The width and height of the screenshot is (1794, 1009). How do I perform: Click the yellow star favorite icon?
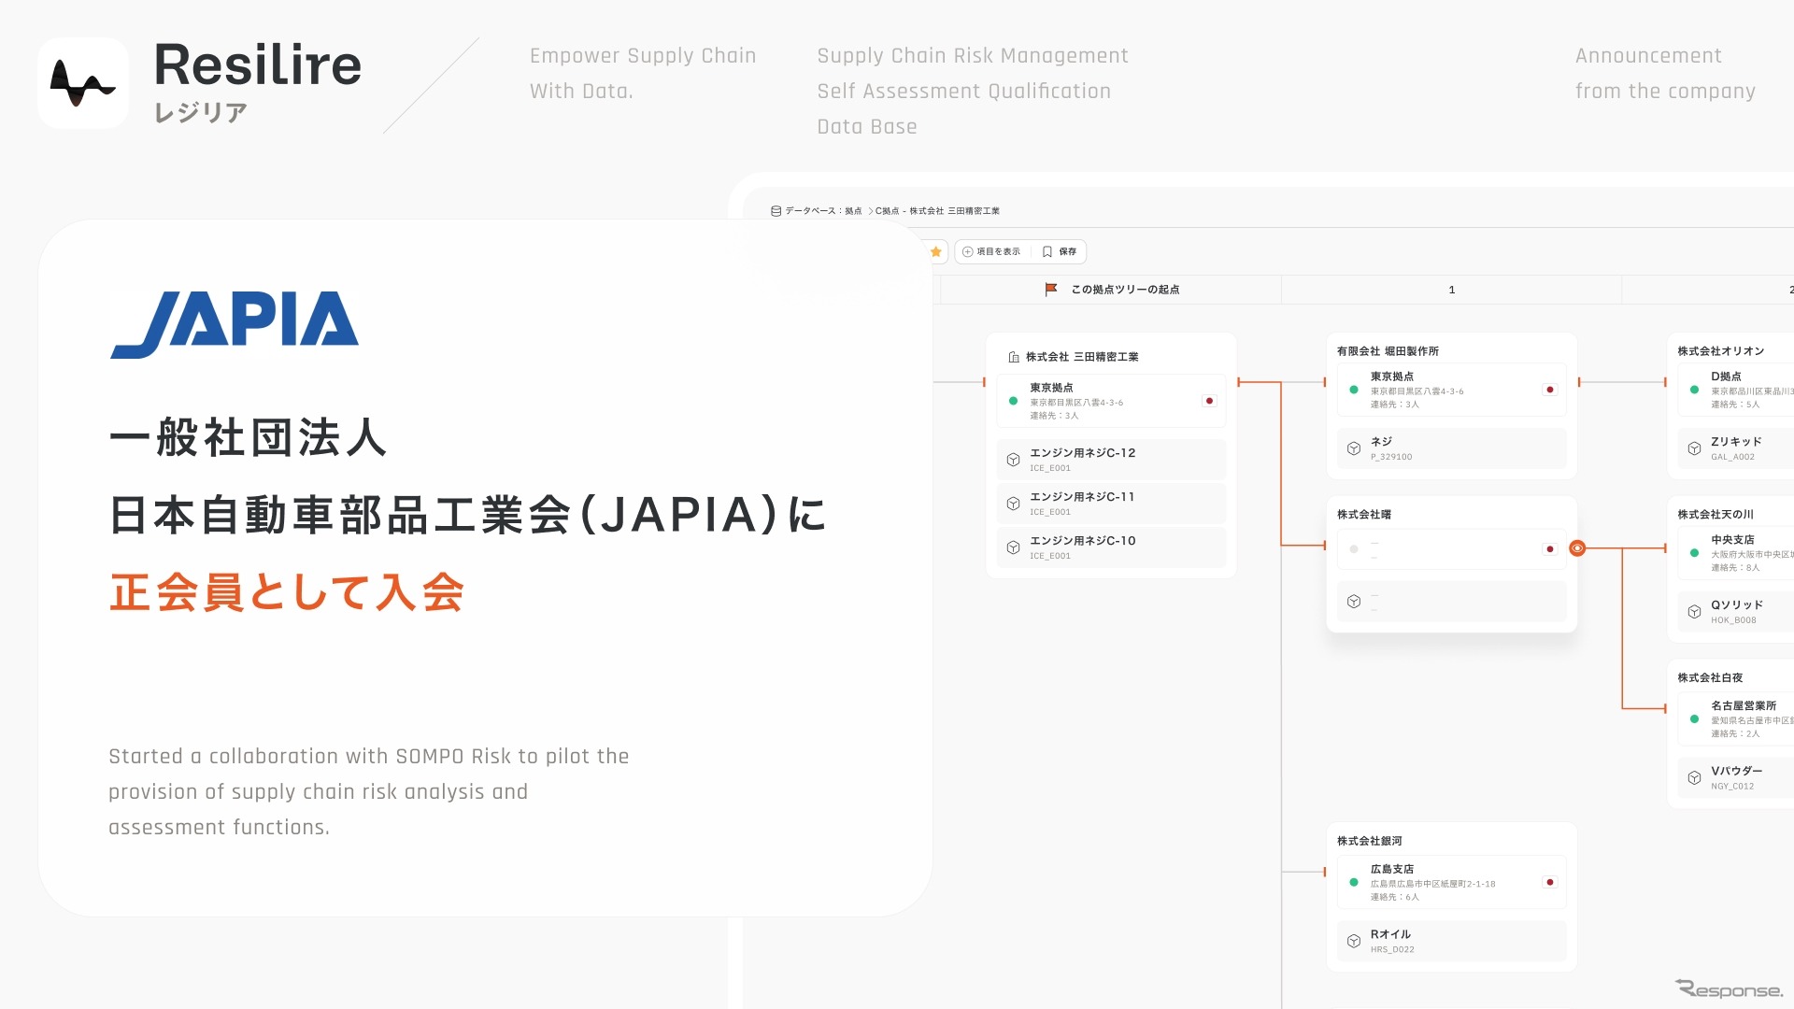pos(935,251)
